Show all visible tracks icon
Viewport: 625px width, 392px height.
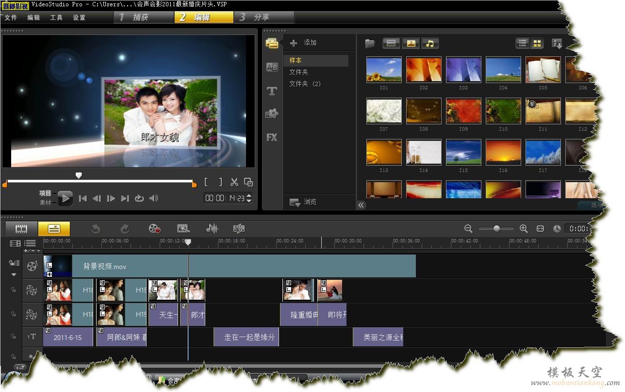(15, 243)
